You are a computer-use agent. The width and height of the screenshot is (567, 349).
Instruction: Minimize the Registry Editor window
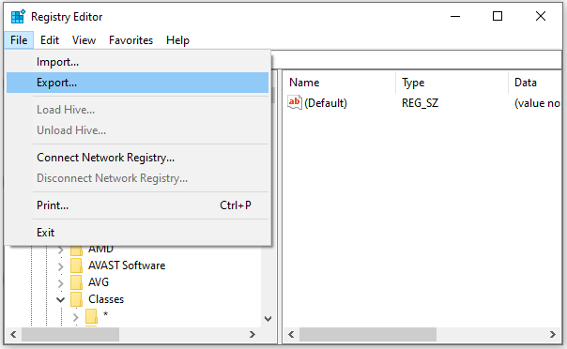[455, 16]
